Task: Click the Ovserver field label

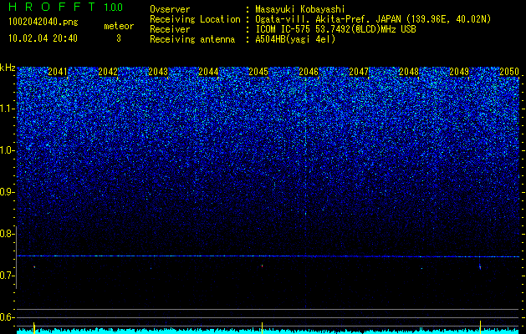Action: pyautogui.click(x=170, y=9)
